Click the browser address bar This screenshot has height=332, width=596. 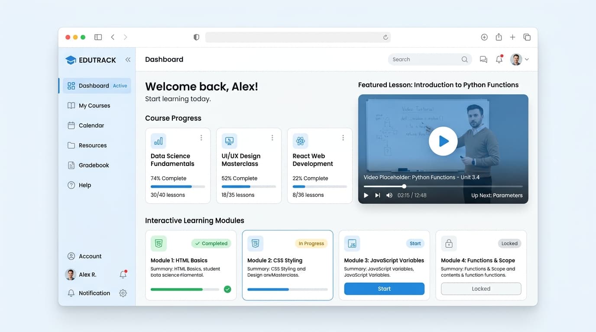point(298,37)
